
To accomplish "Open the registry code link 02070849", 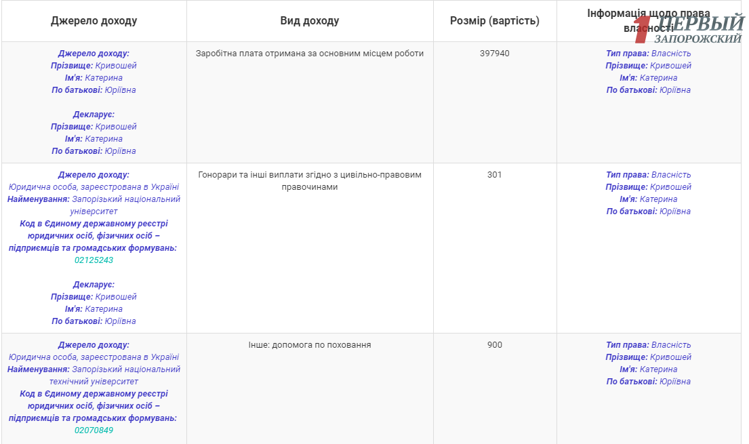I will click(x=94, y=430).
